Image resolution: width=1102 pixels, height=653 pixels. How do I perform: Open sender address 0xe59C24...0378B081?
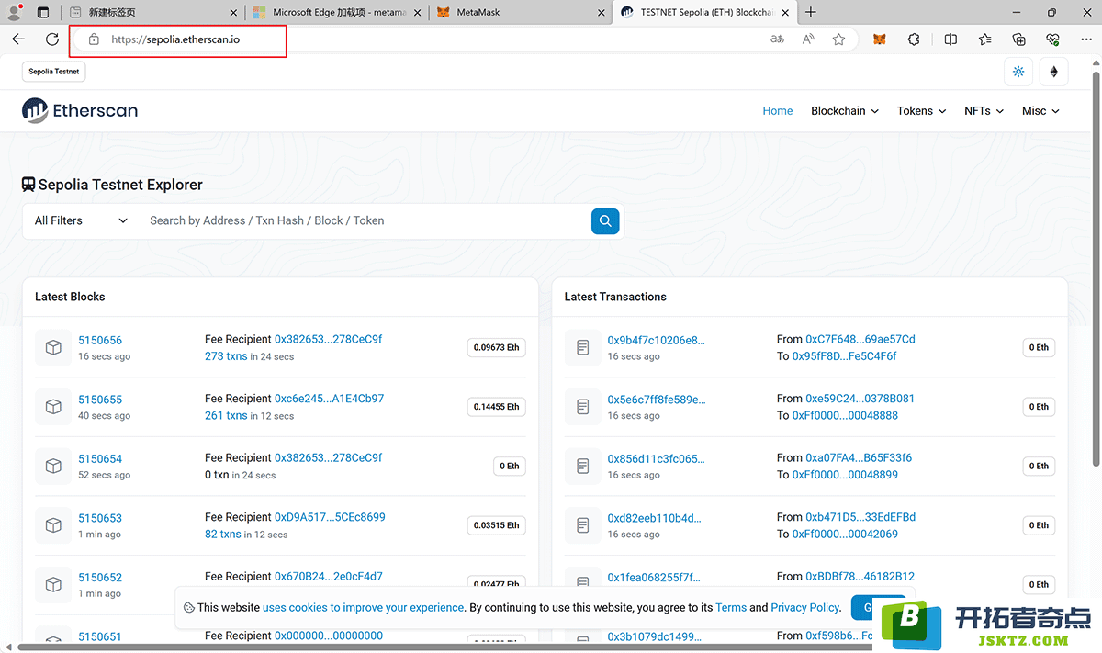[x=860, y=399]
